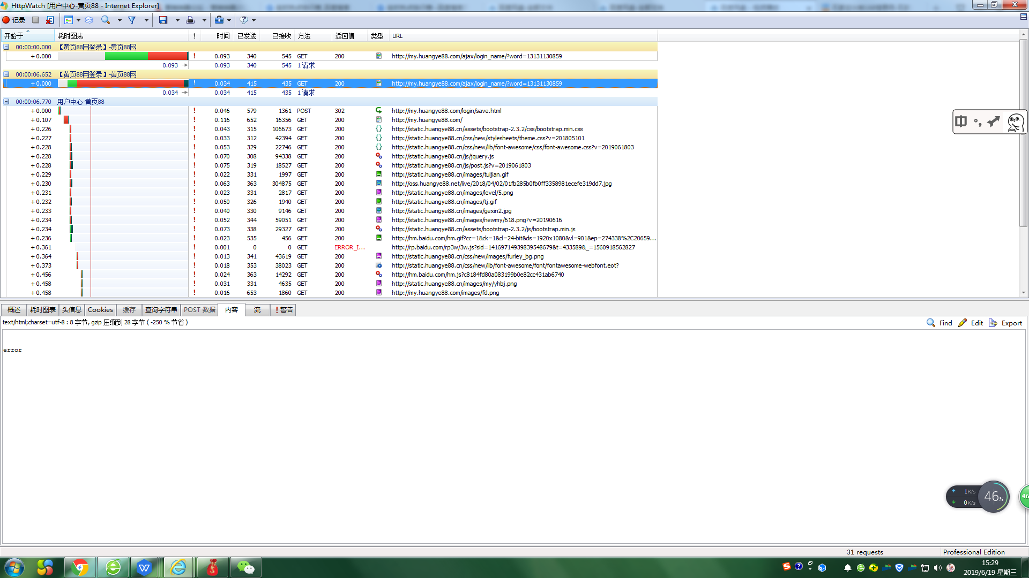Open the dropdown arrow beside the save icon
The height and width of the screenshot is (578, 1029).
click(177, 20)
